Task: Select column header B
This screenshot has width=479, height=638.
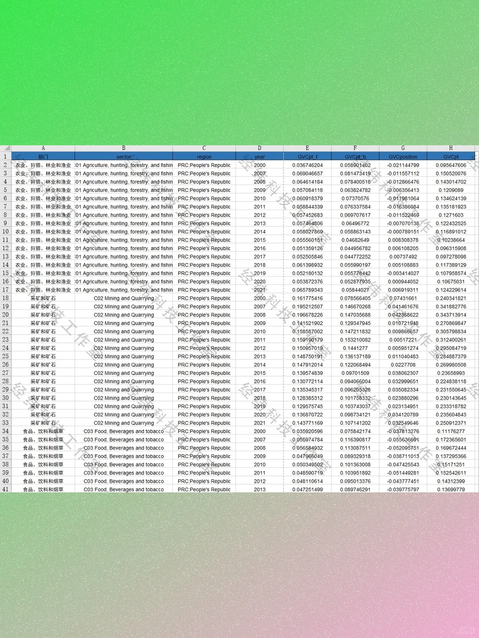Action: pyautogui.click(x=124, y=148)
